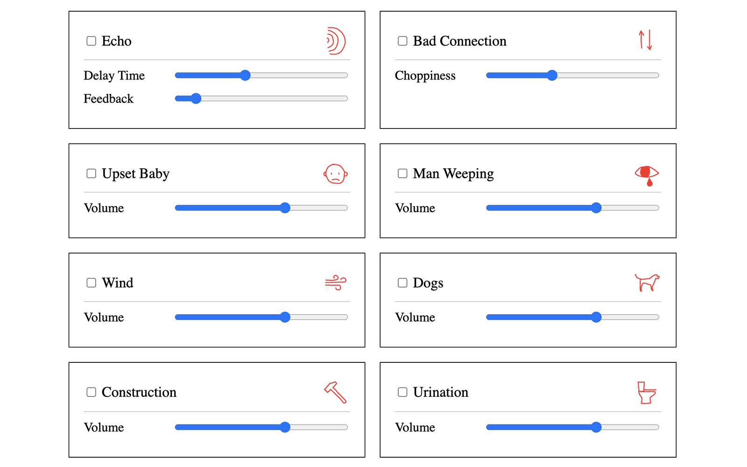Click the weeping eye icon
The height and width of the screenshot is (467, 747).
[647, 176]
